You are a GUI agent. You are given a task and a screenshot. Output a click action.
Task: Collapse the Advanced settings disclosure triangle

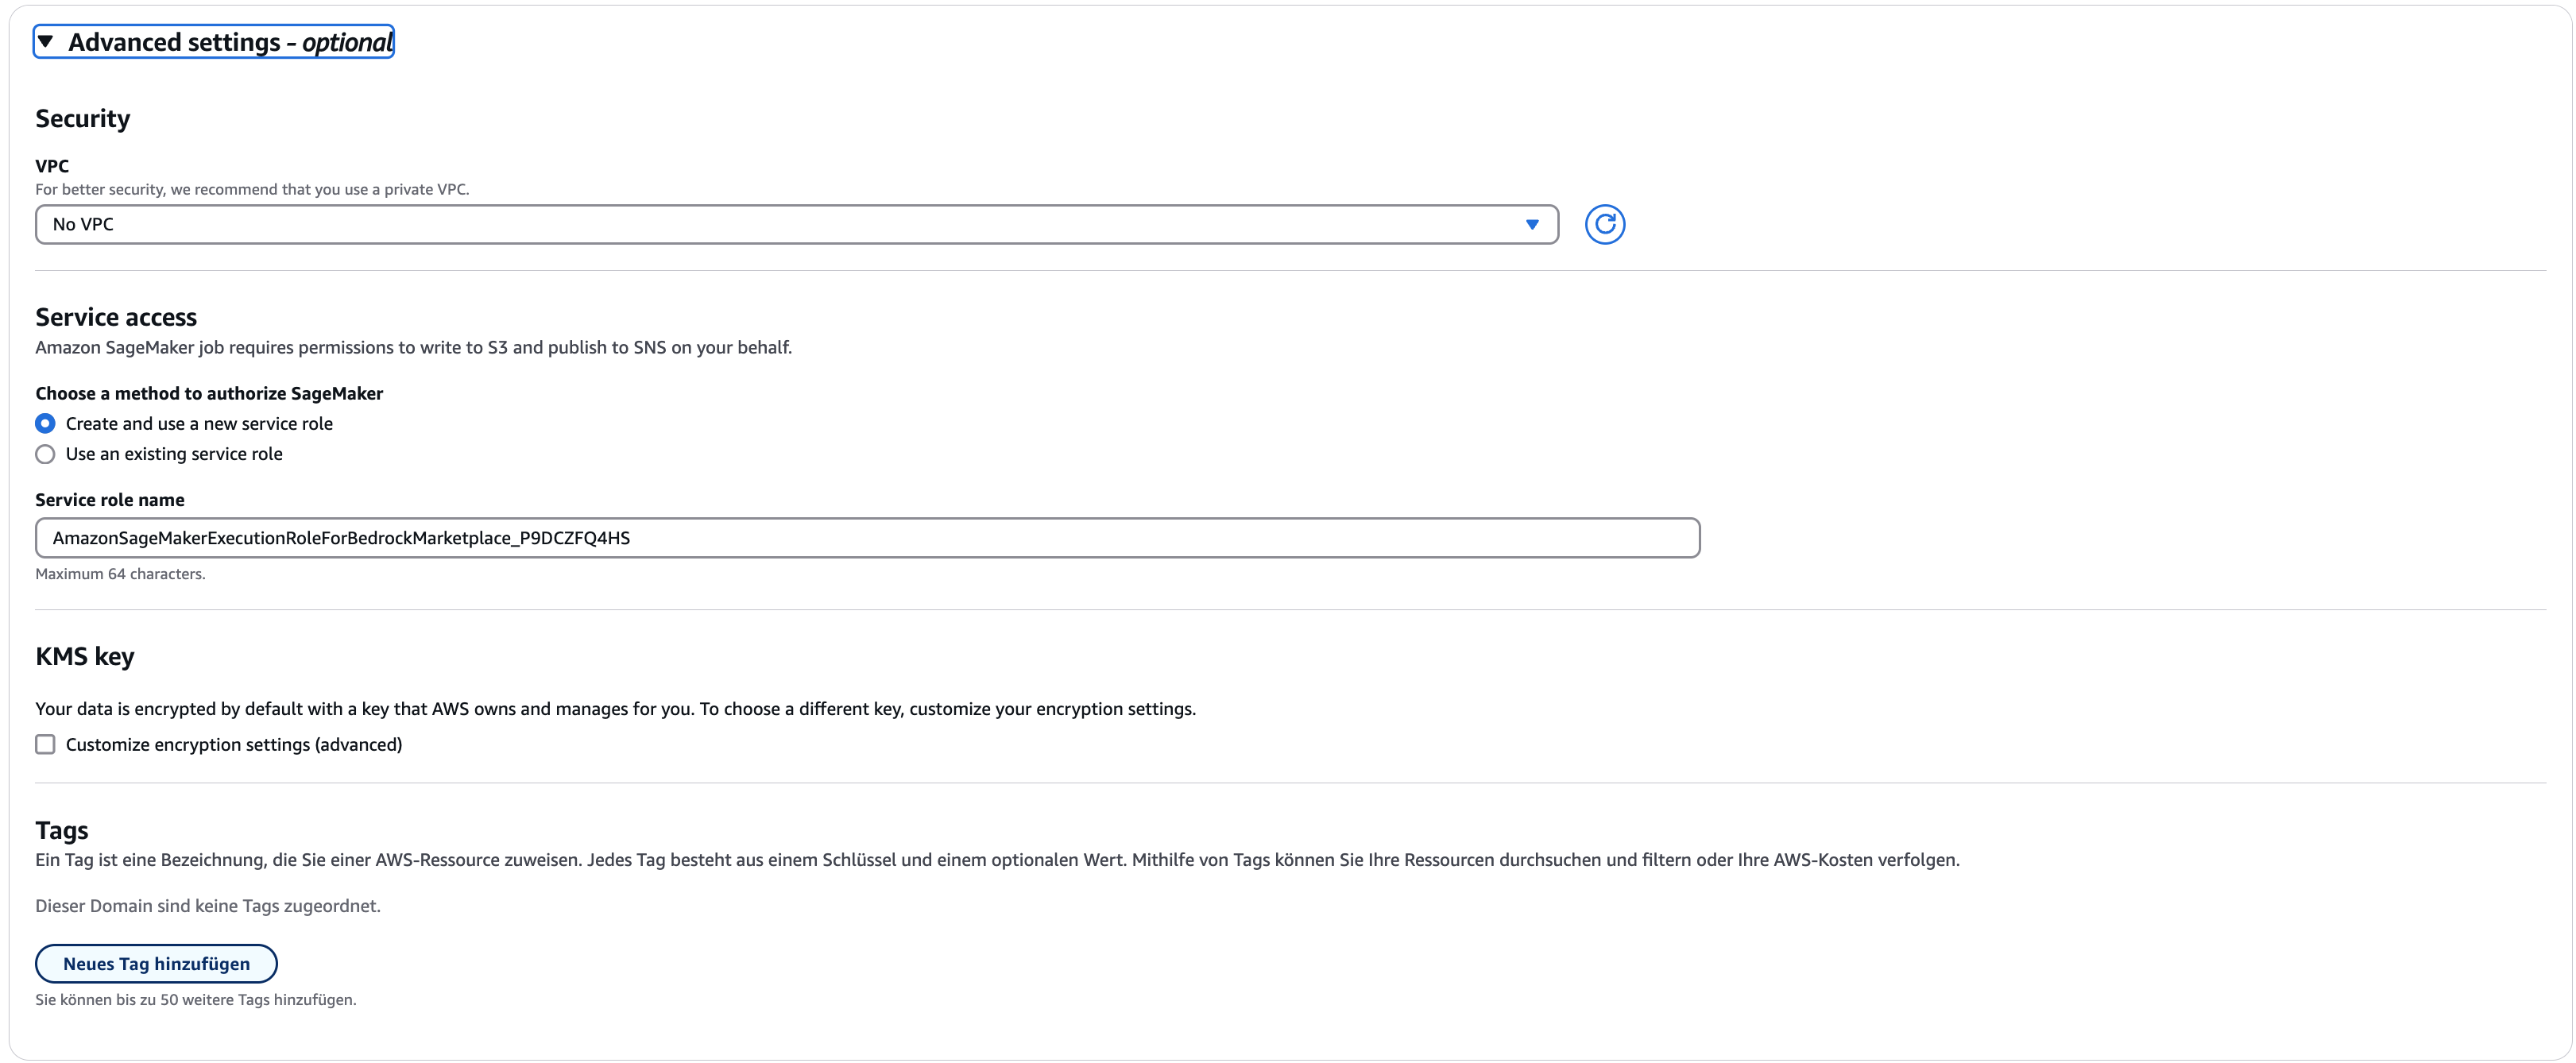click(x=45, y=42)
